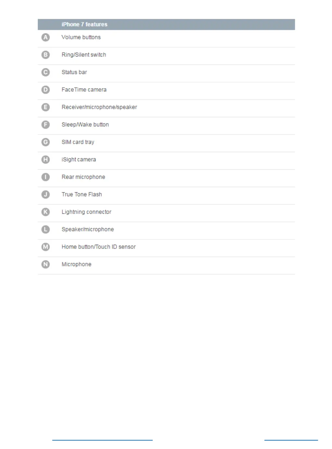Click the "Receiver/microphone/speaker" entry

[99, 107]
